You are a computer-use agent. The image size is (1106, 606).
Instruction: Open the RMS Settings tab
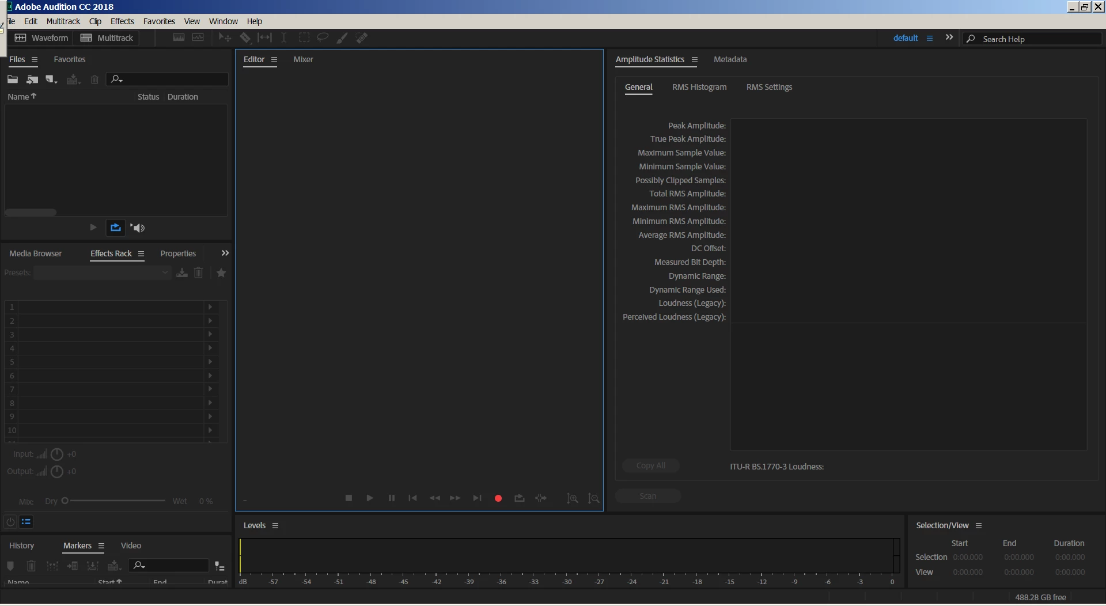(x=769, y=87)
